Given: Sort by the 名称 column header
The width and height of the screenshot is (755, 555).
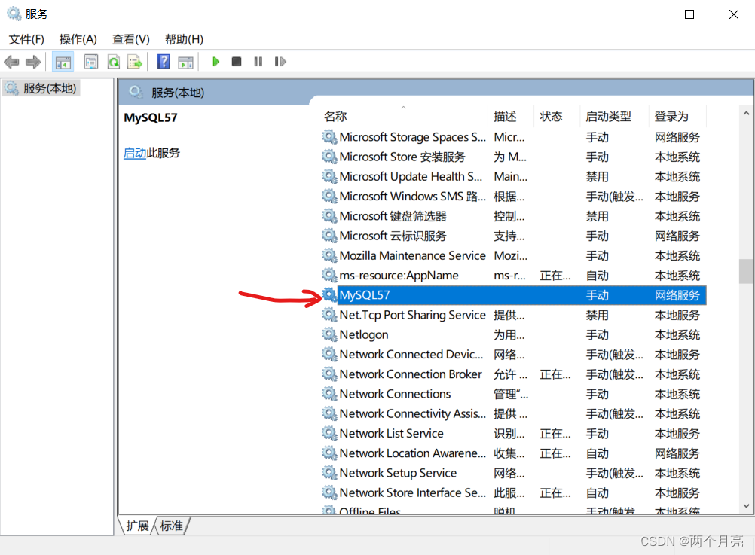Looking at the screenshot, I should 404,117.
